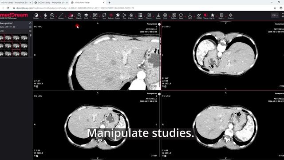
Task: Click the Export download icon
Action: pyautogui.click(x=158, y=16)
